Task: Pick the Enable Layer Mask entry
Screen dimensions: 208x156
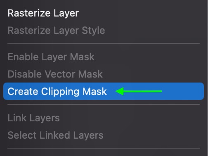Action: point(51,57)
